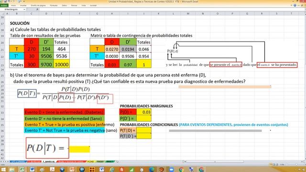The image size is (306, 172).
Task: Expand the Name Box dropdown arrow
Action: tap(24, 10)
